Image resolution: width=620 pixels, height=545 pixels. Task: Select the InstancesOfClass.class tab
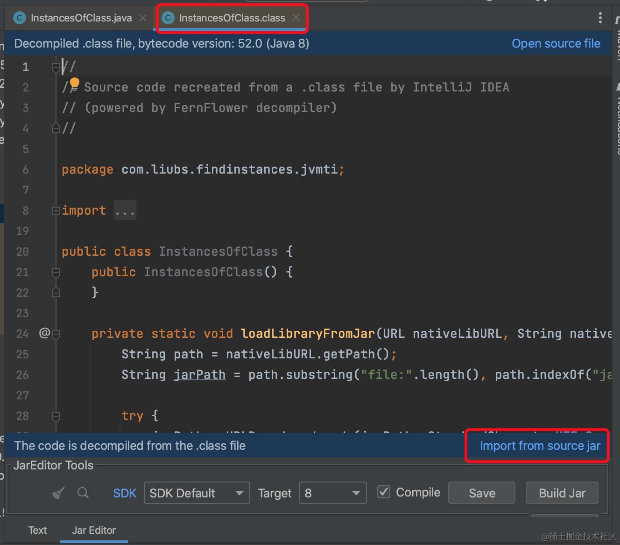point(232,18)
